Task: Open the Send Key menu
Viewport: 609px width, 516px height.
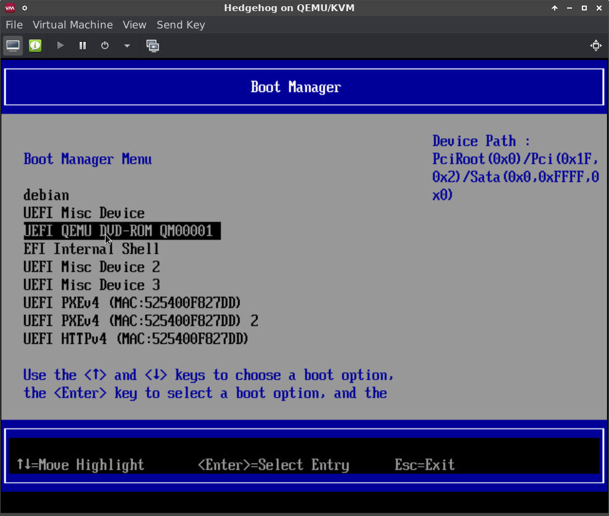Action: (x=181, y=25)
